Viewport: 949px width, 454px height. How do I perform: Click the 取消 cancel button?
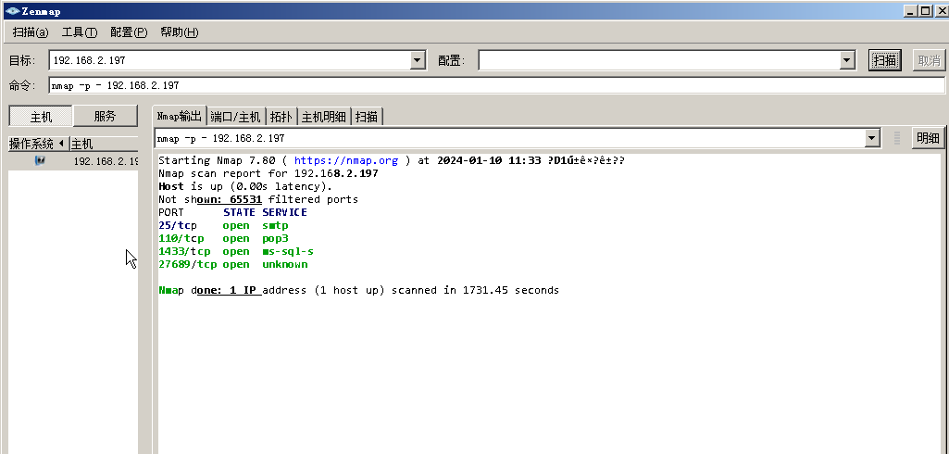click(929, 60)
